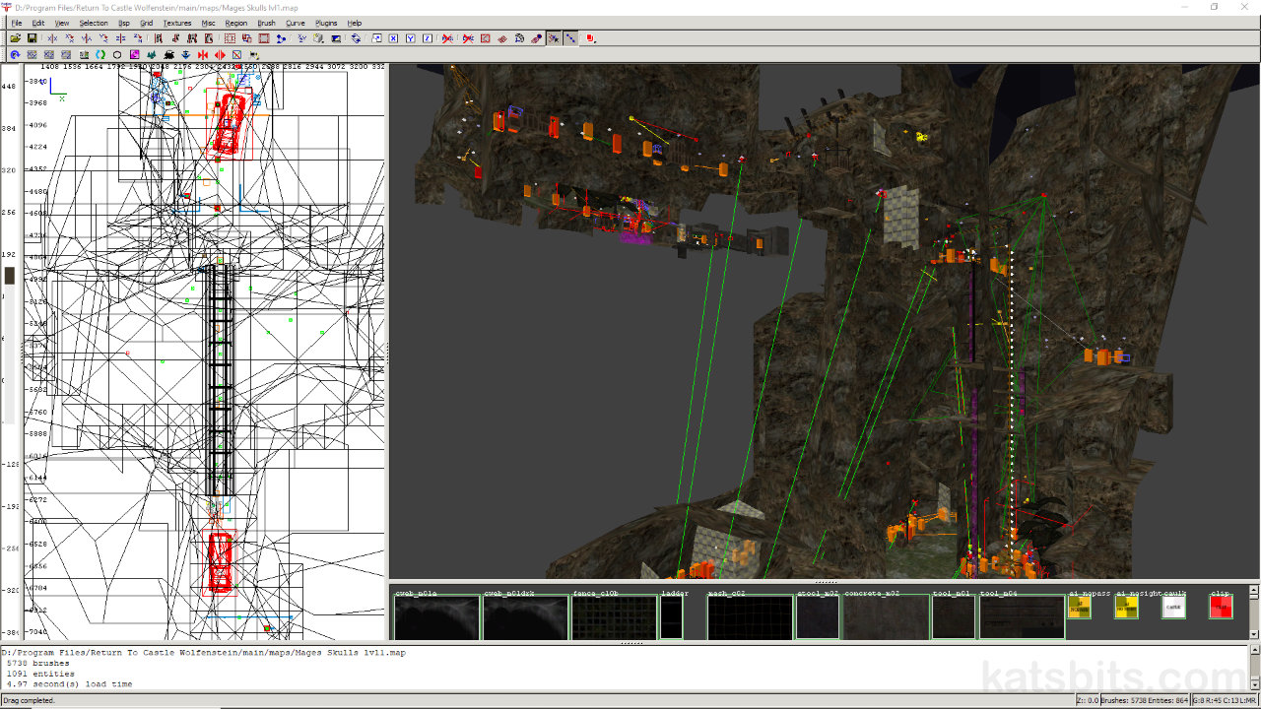Enable free rotation mode
1261x709 pixels.
[x=356, y=38]
